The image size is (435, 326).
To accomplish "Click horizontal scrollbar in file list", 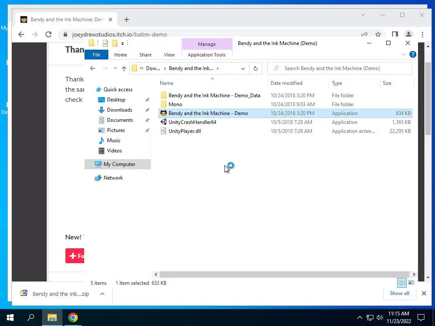I will pos(285,275).
